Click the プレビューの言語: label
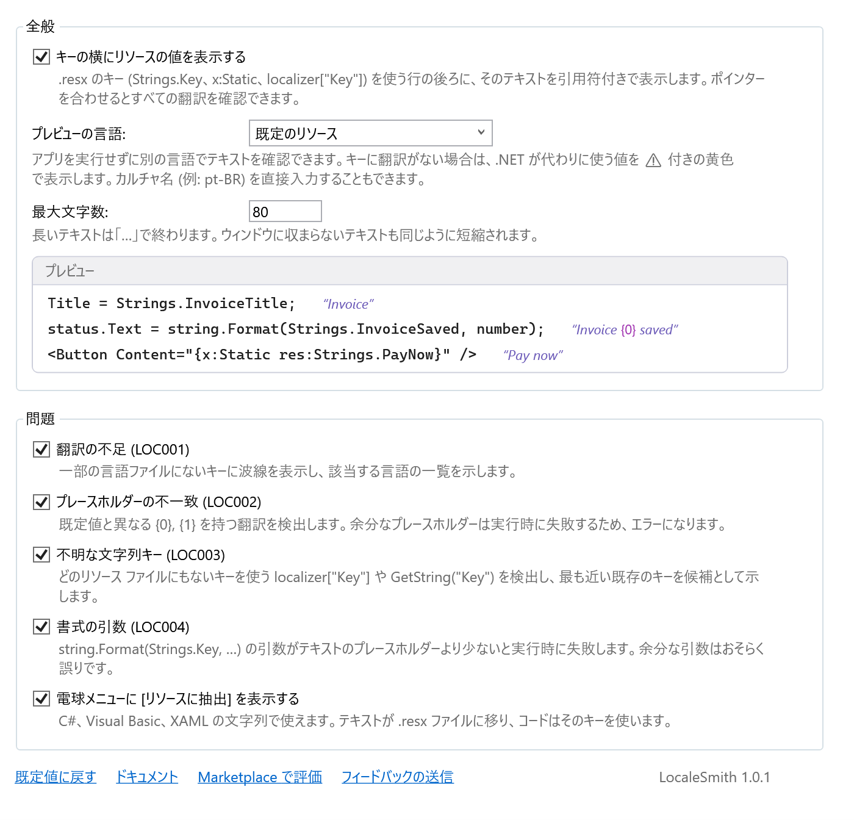This screenshot has height=820, width=854. 79,134
